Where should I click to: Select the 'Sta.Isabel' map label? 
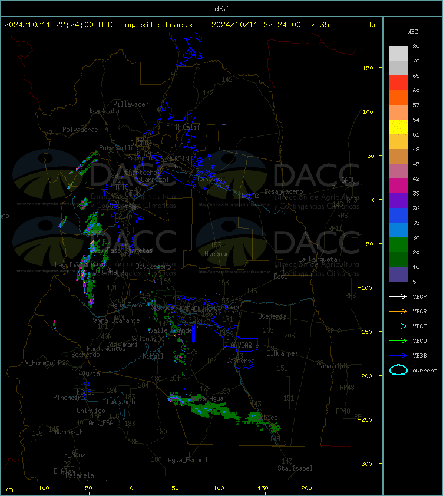point(295,468)
